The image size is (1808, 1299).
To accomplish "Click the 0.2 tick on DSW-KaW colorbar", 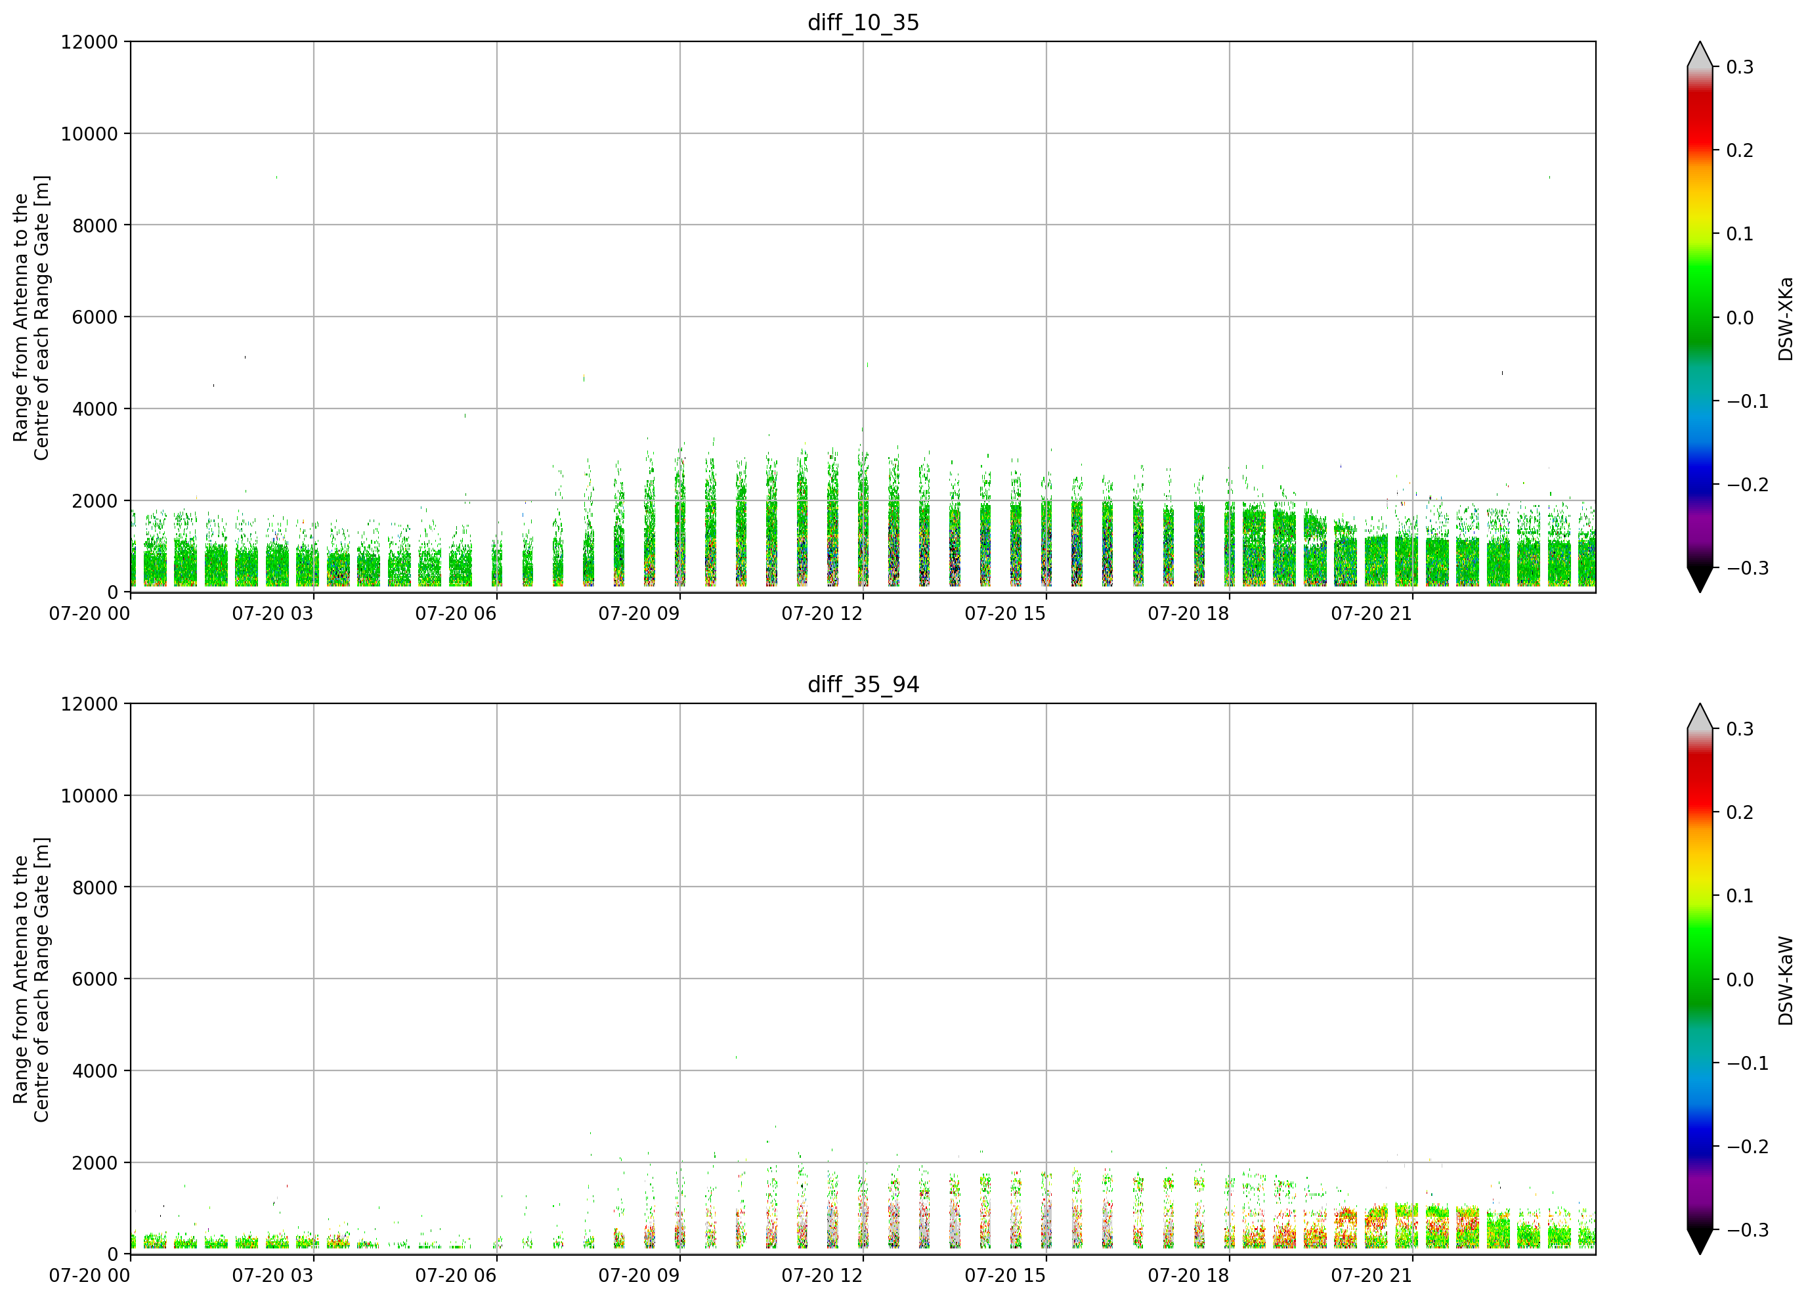I will [1740, 812].
